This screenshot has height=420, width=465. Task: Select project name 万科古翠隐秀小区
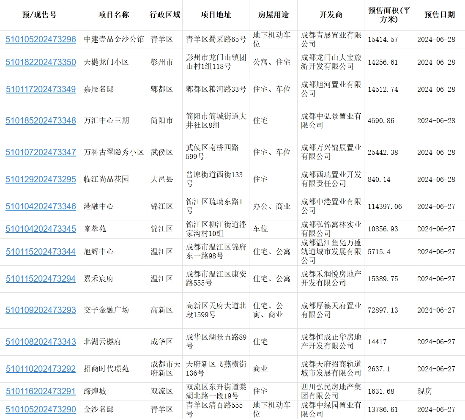pos(114,152)
